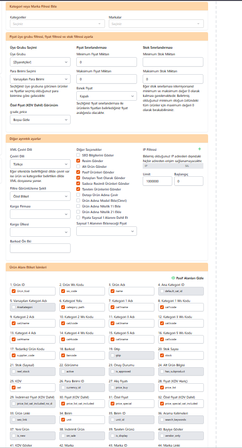This screenshot has width=242, height=448.
Task: Open the Kargo Firması dropdown
Action: pyautogui.click(x=40, y=214)
